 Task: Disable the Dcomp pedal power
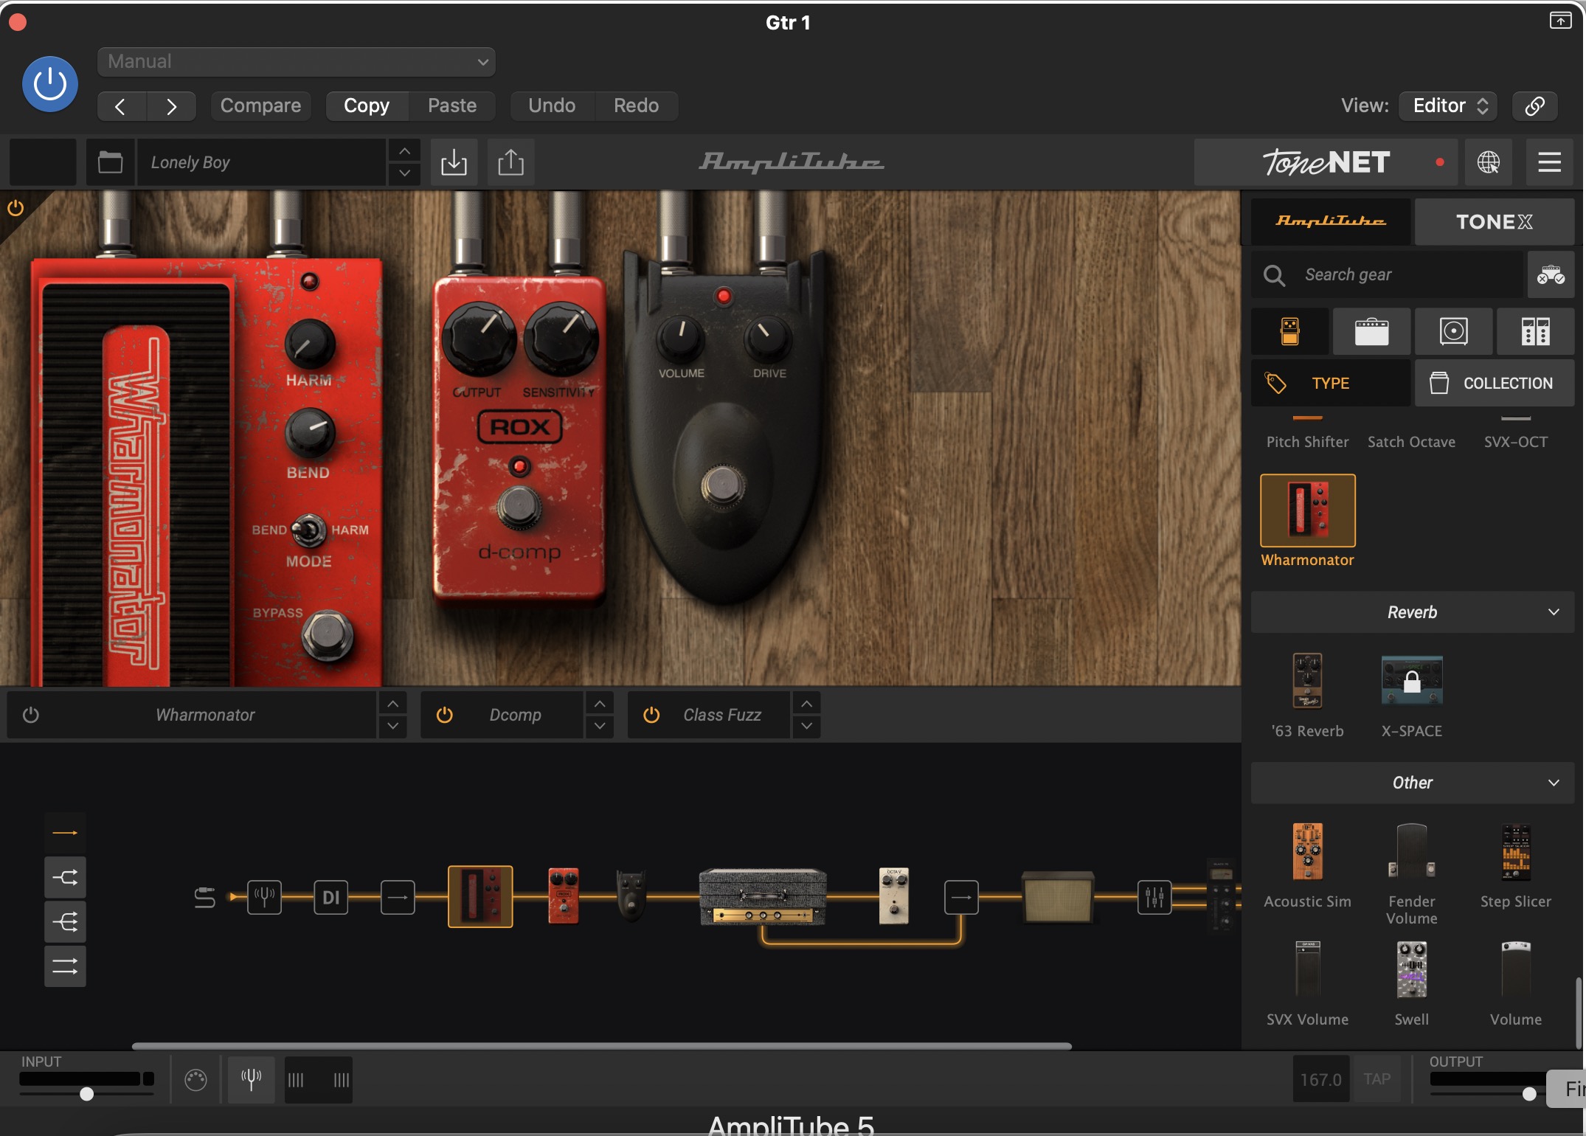coord(444,715)
